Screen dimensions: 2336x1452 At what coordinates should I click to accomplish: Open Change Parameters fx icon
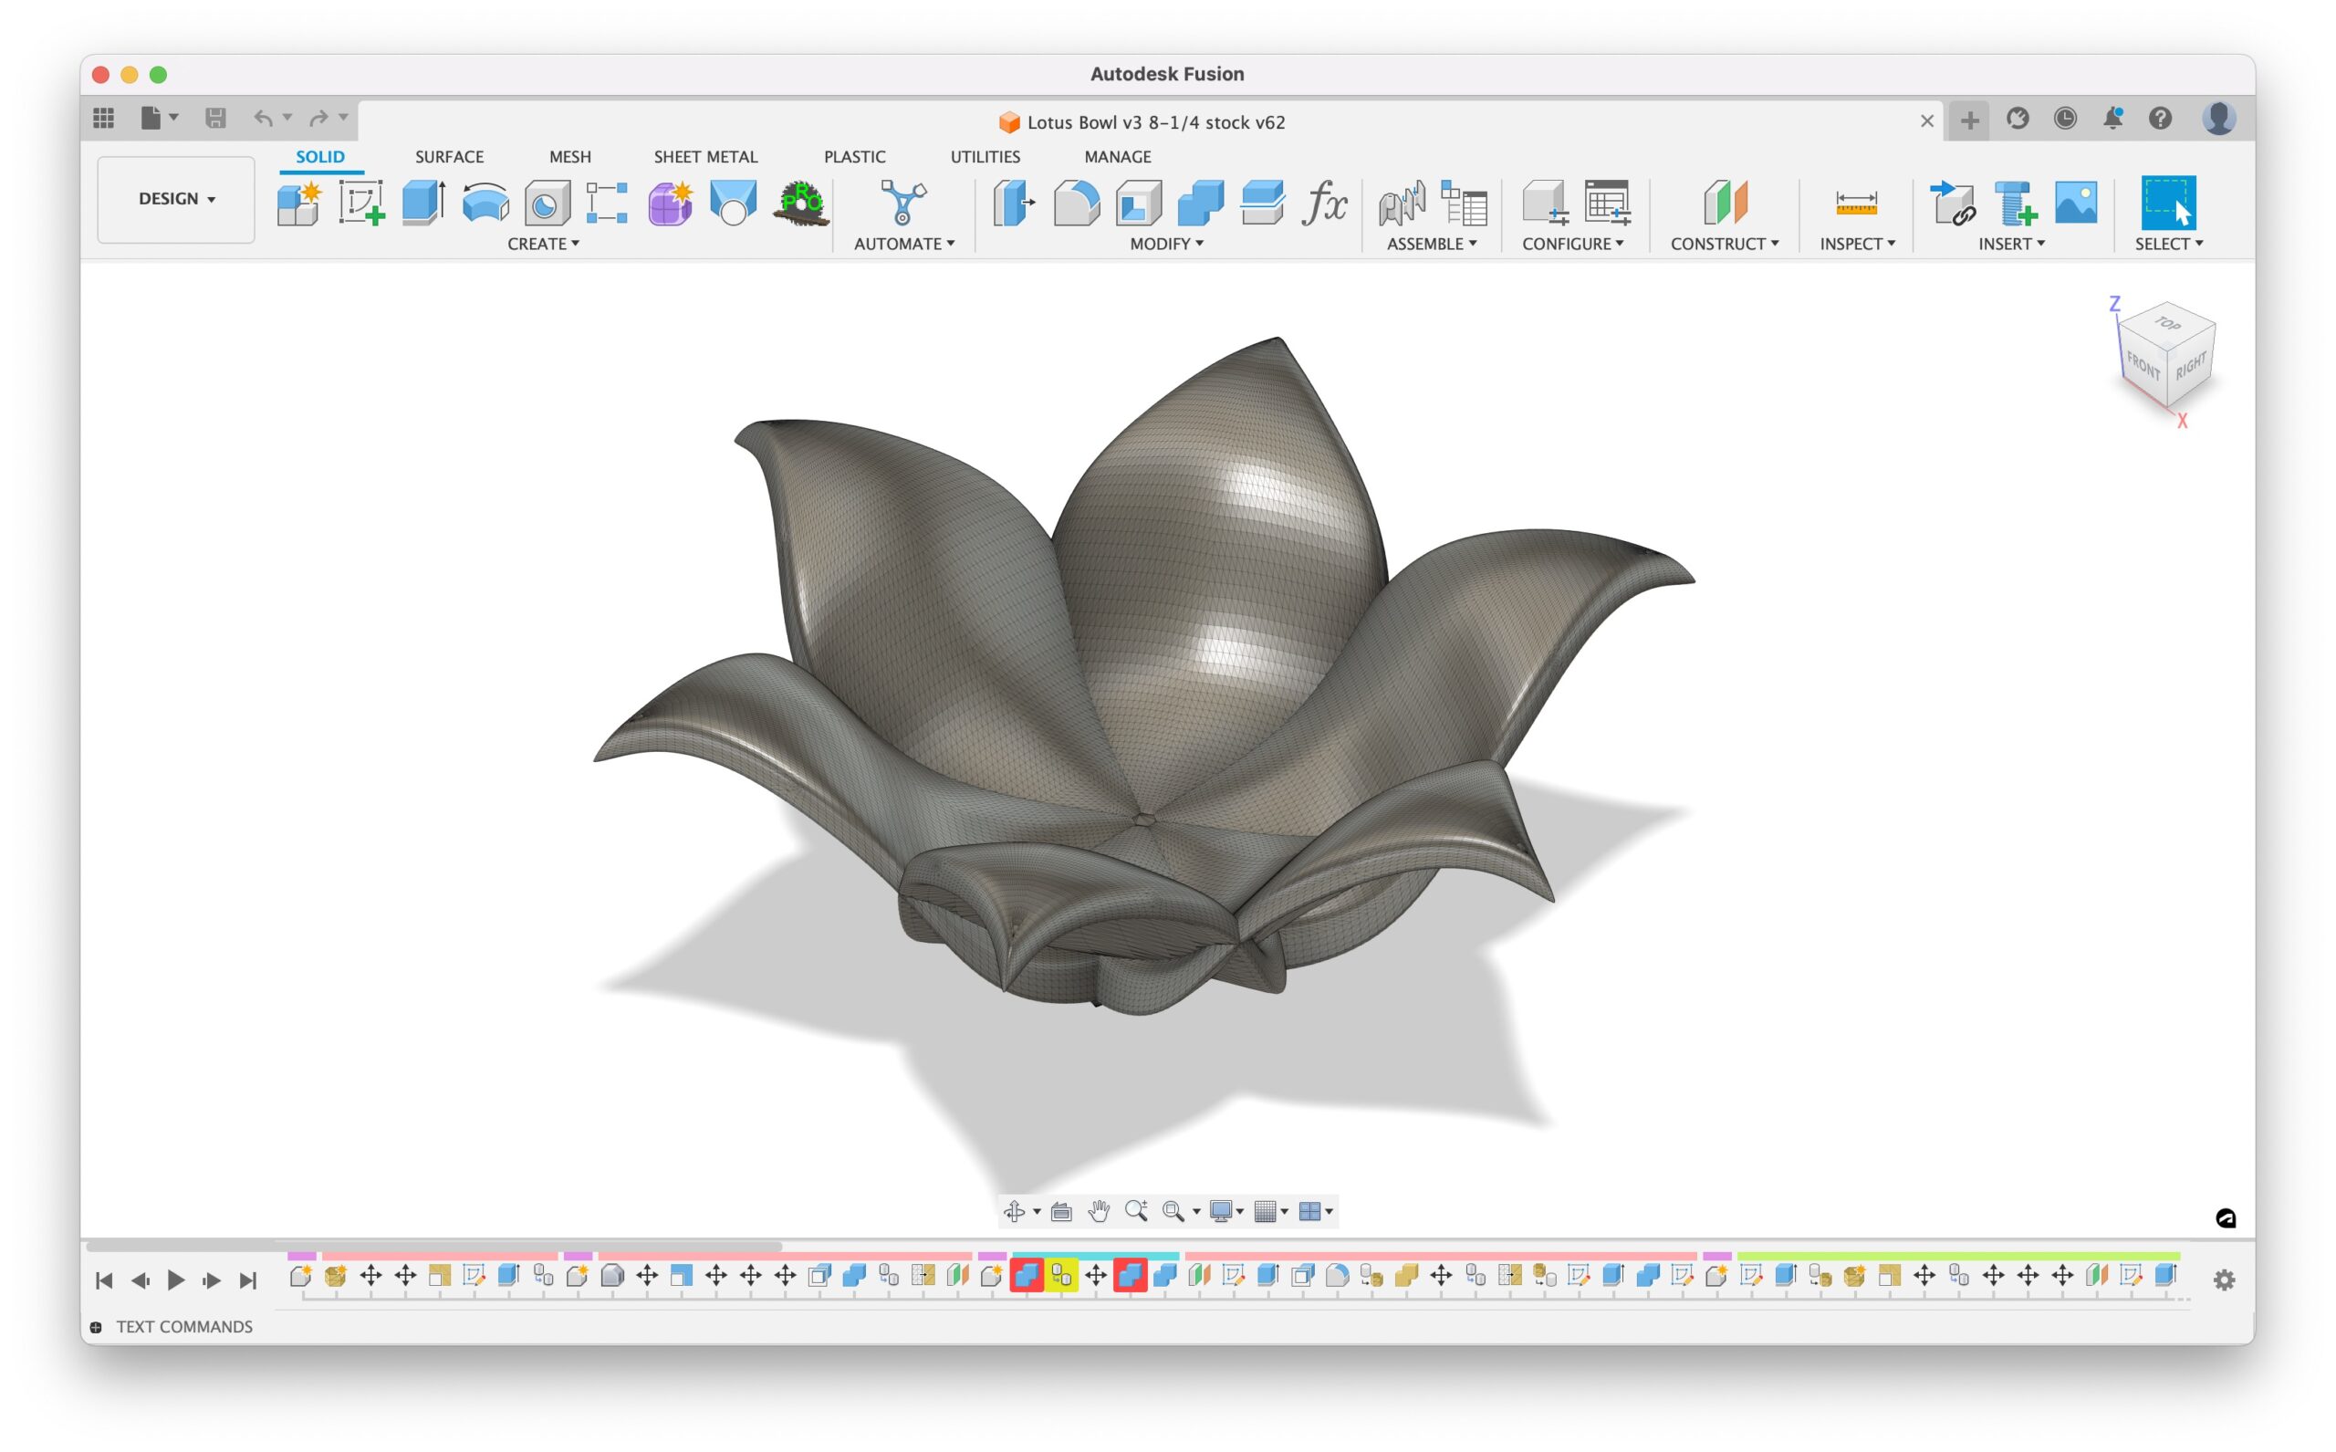tap(1324, 203)
